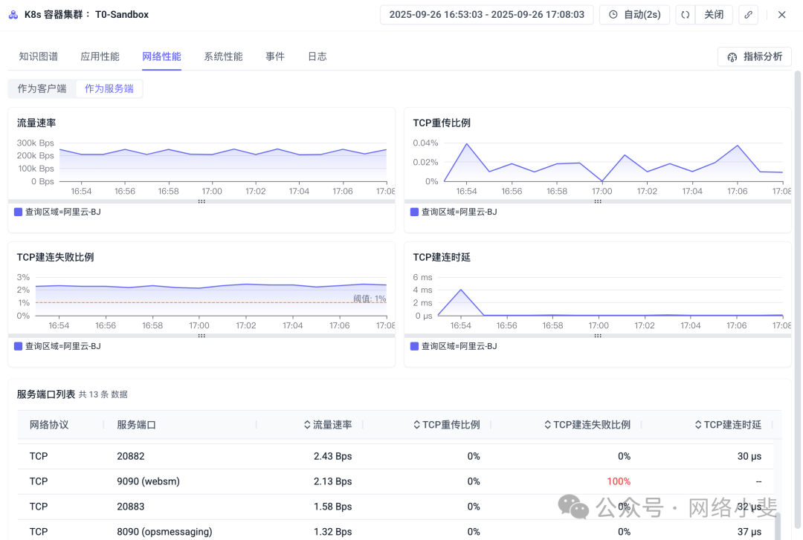Open the date time range picker
Image resolution: width=803 pixels, height=540 pixels.
(x=486, y=15)
